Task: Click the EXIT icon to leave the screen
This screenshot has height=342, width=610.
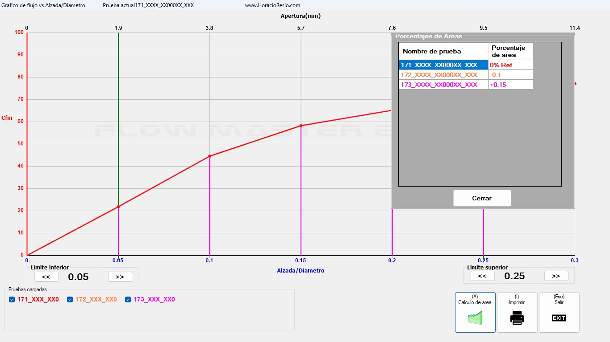Action: click(559, 318)
